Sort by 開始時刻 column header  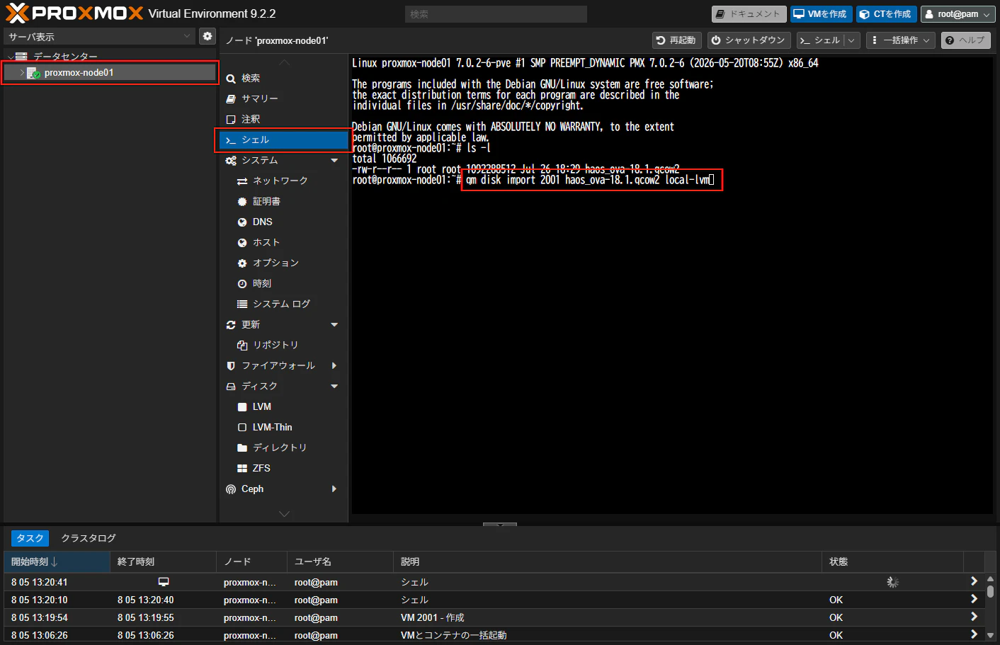(x=57, y=561)
